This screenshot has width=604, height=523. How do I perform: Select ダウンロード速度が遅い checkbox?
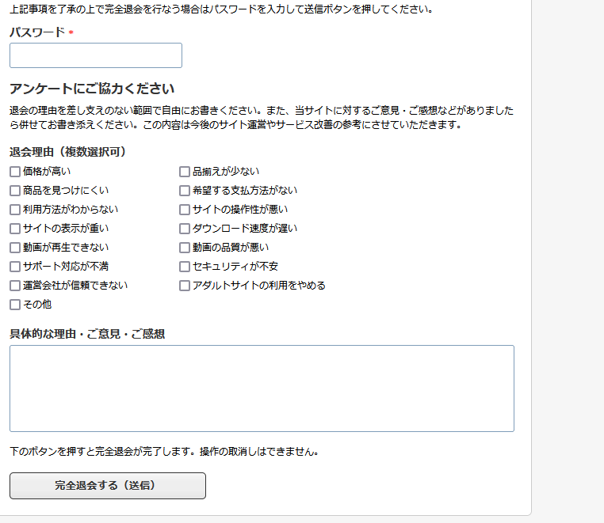pos(185,229)
